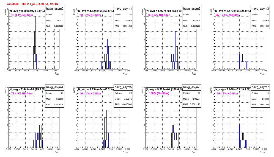This screenshot has height=157, width=274.
Task: Click the A_LED axis label under havg_asym5 plot
Action: (125, 152)
